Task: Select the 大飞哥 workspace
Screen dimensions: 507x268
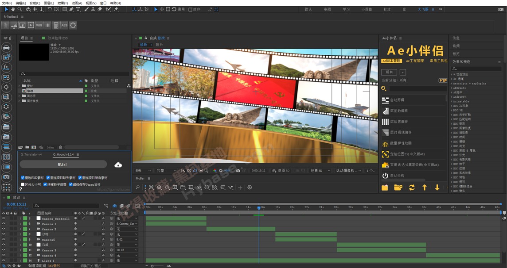Action: [x=423, y=9]
